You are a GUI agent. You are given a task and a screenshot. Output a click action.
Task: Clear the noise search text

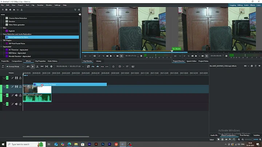(x=80, y=15)
